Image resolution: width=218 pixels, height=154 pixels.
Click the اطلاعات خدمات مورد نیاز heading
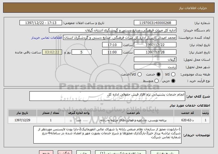click(190, 105)
